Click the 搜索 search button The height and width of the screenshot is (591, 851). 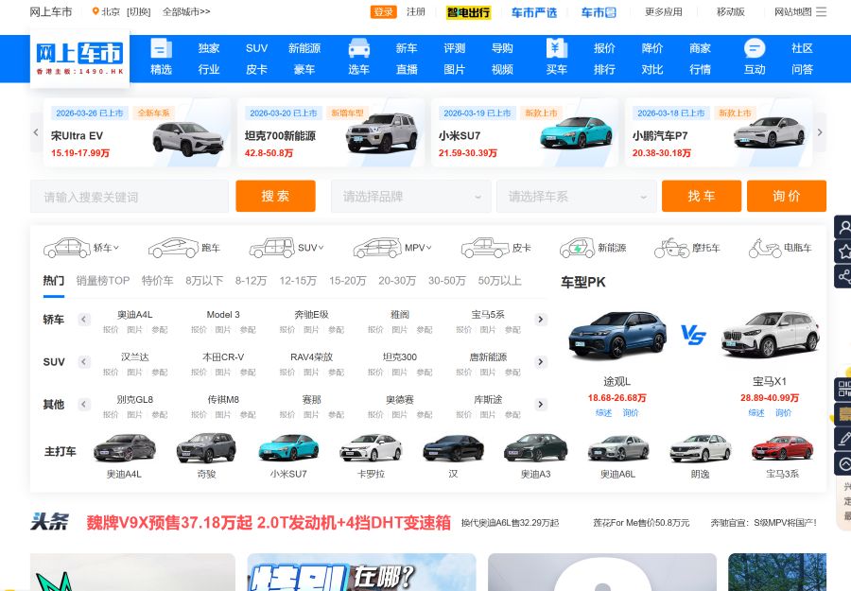pyautogui.click(x=275, y=196)
